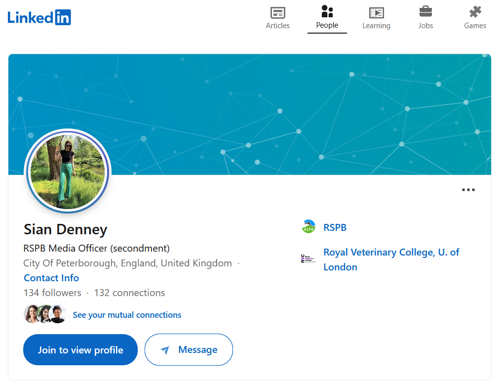Click the 132 connections count
The width and height of the screenshot is (502, 388).
click(x=129, y=293)
